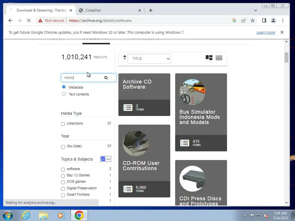The height and width of the screenshot is (221, 295).
Task: Switch to tile view layout icon
Action: (209, 58)
